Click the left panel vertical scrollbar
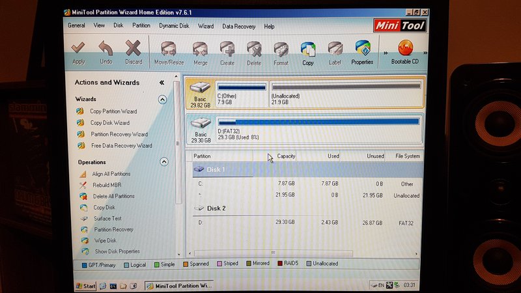The height and width of the screenshot is (293, 521). point(177,143)
